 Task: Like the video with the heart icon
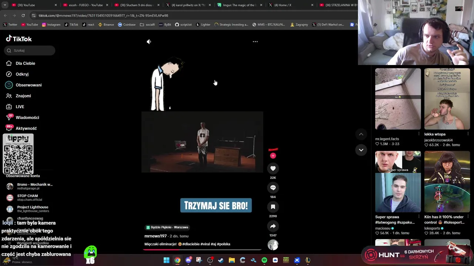[x=273, y=168]
